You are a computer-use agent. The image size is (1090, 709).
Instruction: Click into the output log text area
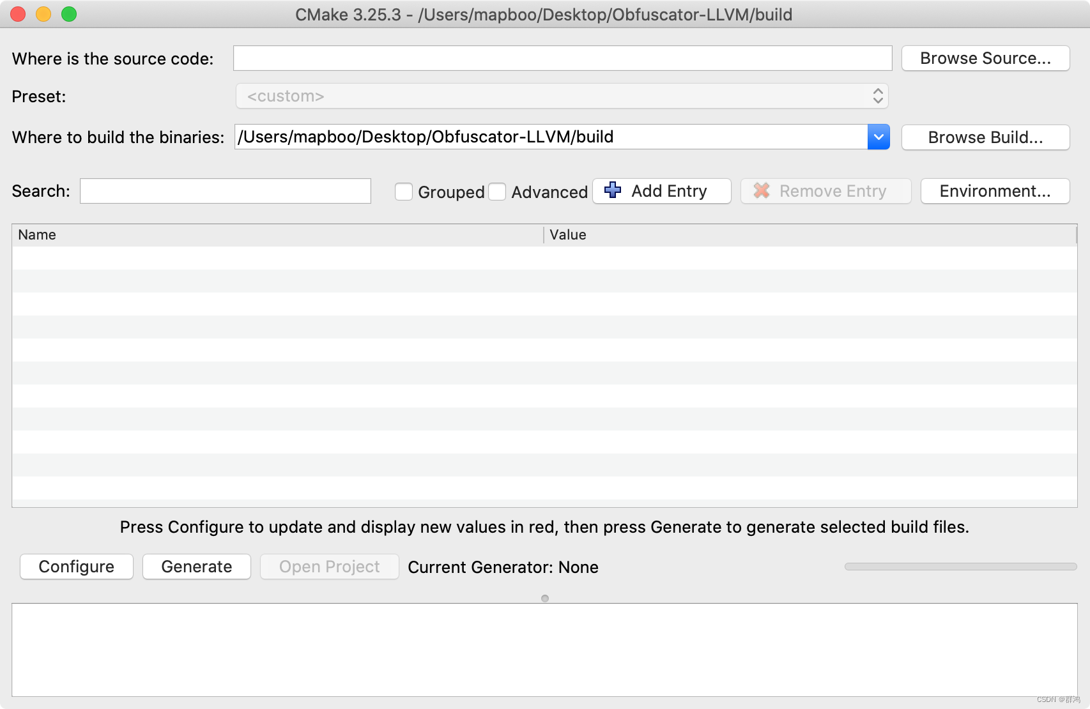pyautogui.click(x=544, y=650)
